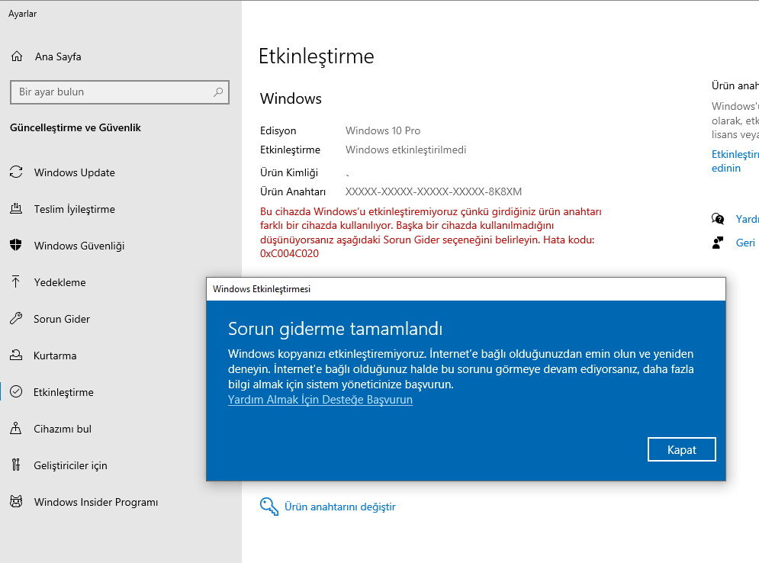Screen dimensions: 759x563
Task: Click the Yedekleme upload arrow icon
Action: [16, 281]
